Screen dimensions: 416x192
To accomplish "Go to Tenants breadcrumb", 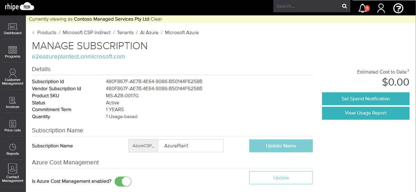I will click(125, 33).
